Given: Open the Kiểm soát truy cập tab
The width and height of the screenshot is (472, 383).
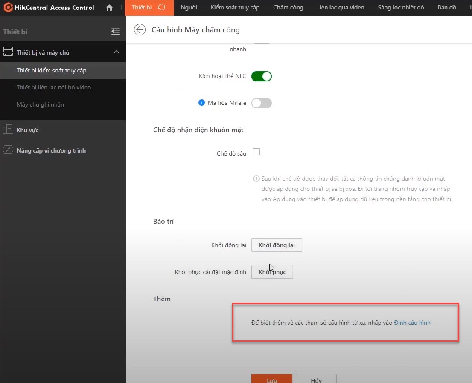Looking at the screenshot, I should pyautogui.click(x=235, y=8).
